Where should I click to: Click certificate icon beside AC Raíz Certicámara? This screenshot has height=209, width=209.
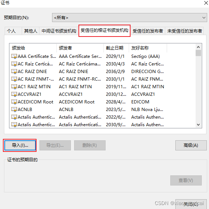click(x=14, y=64)
